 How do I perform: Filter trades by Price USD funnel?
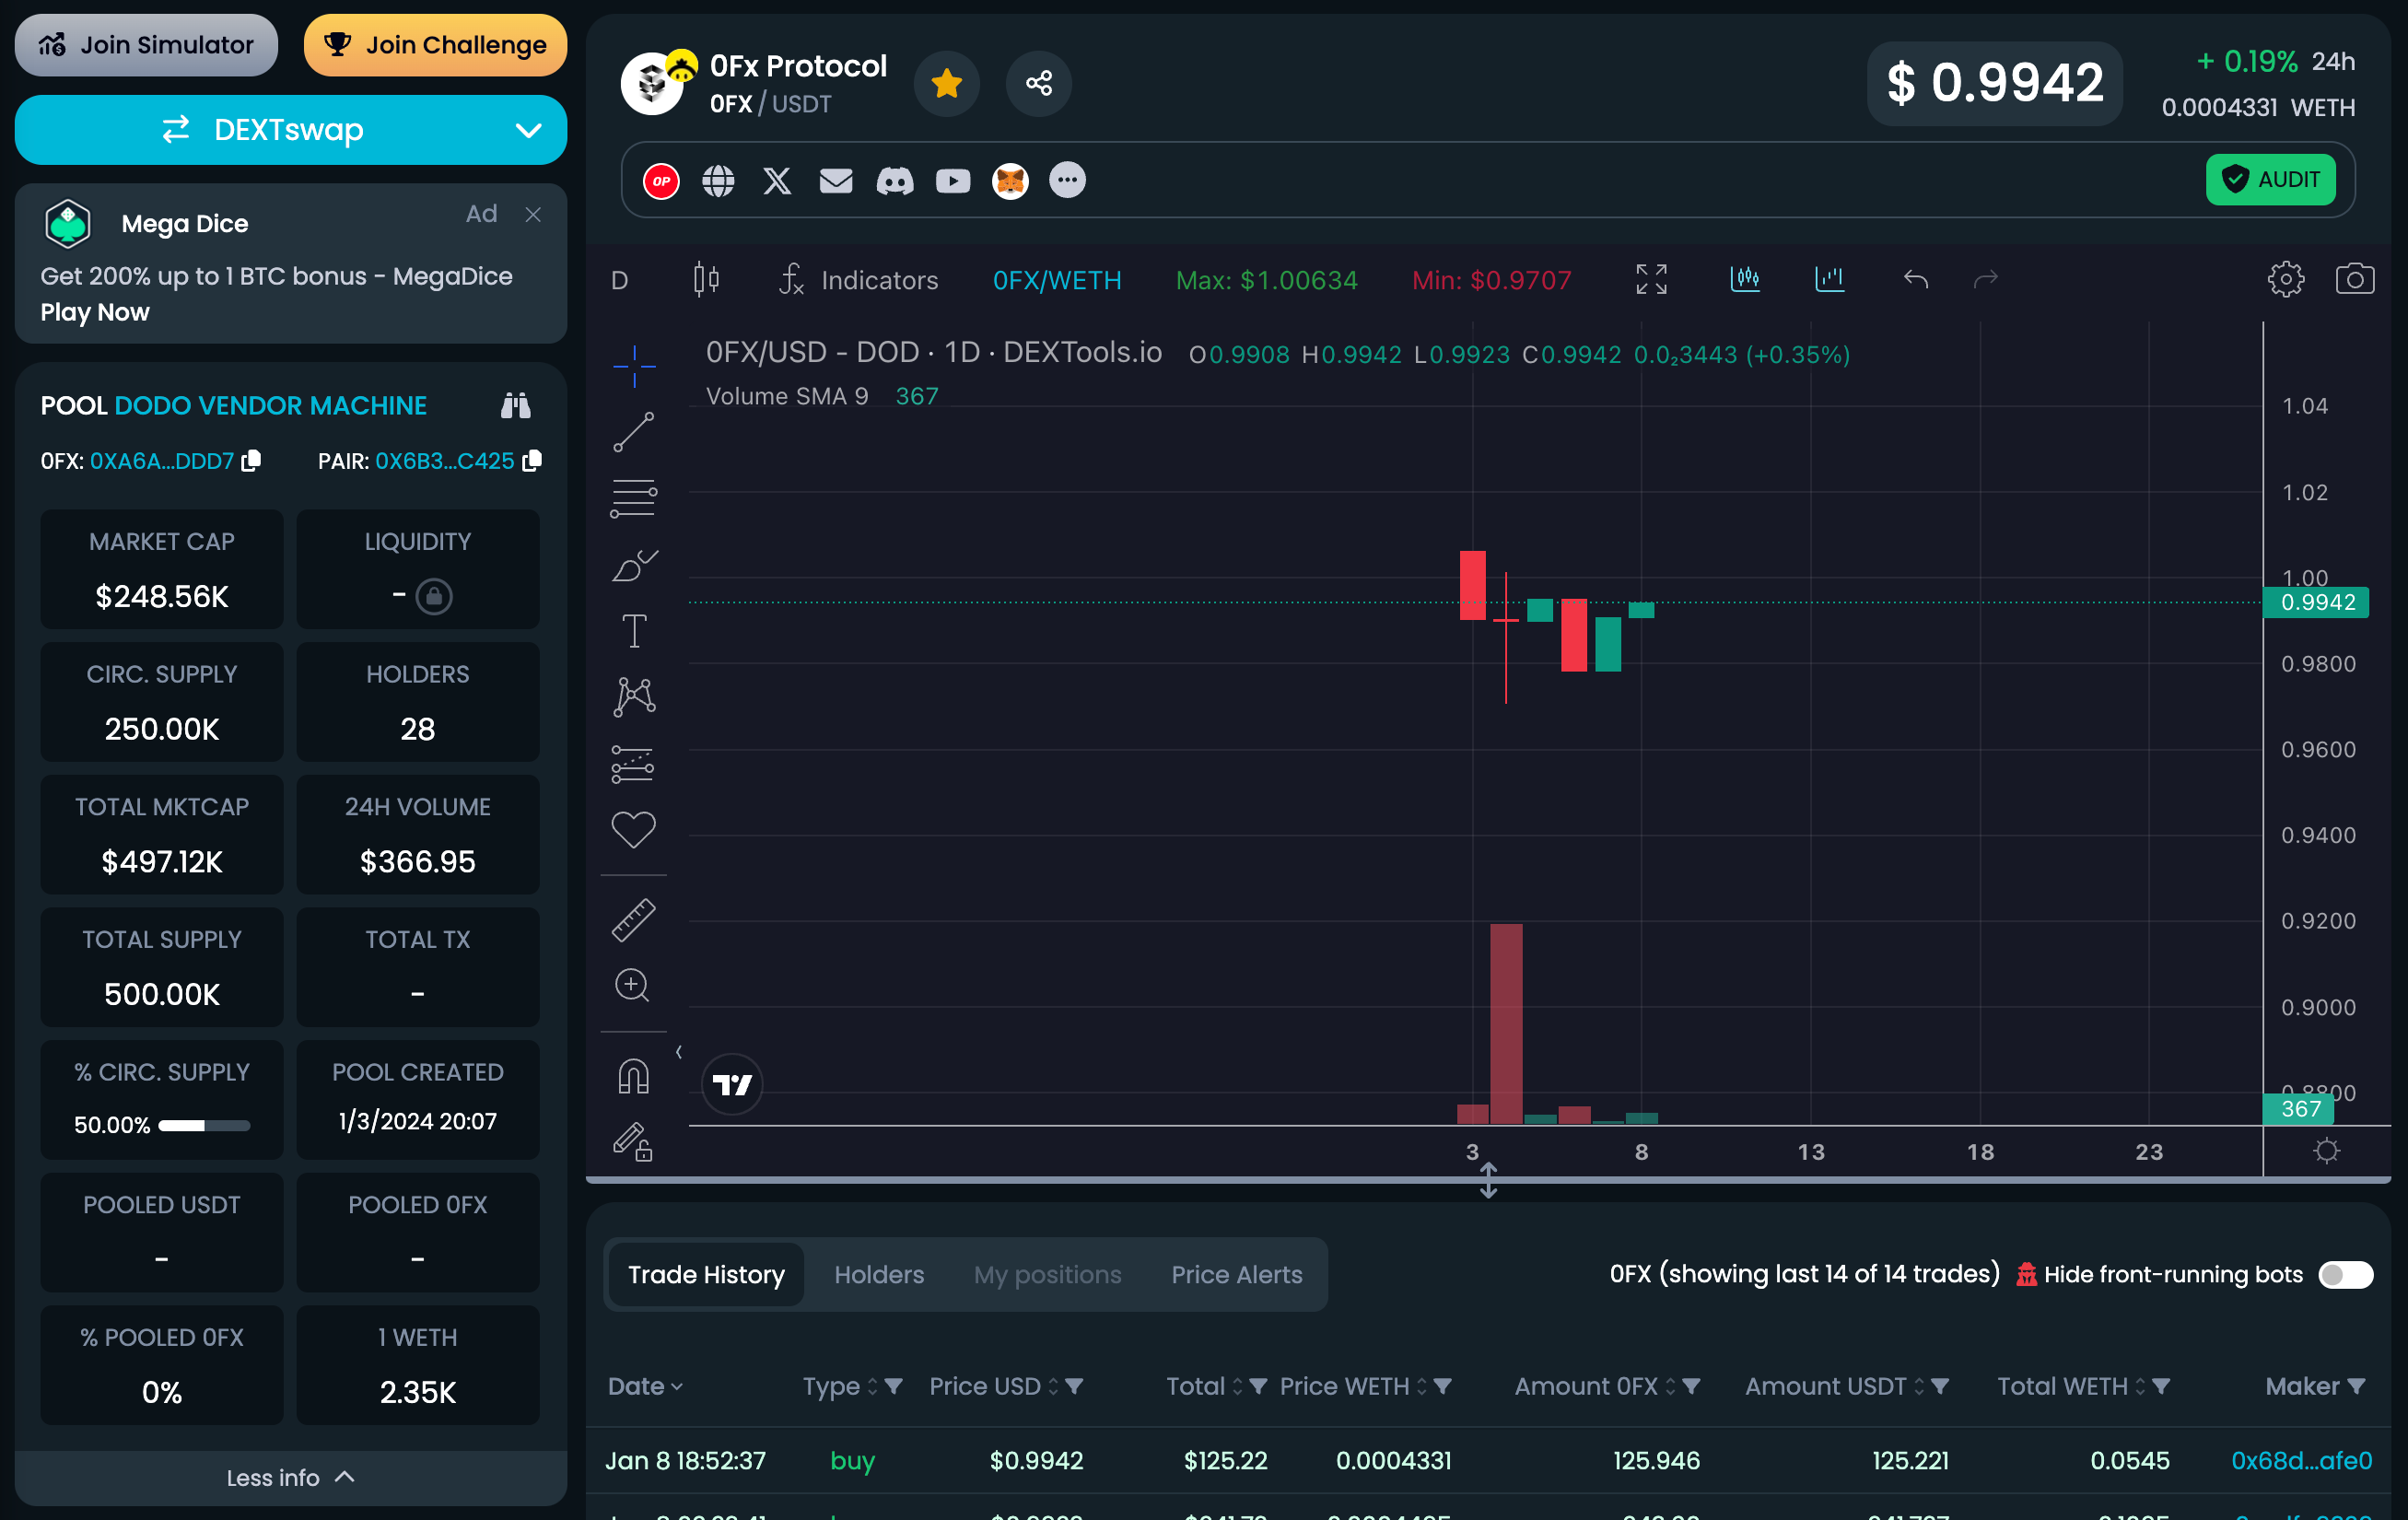(1074, 1386)
